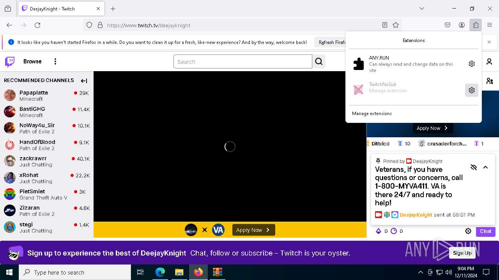View the channel points bits icon
Viewport: 499px width, 280px height.
coord(378,231)
